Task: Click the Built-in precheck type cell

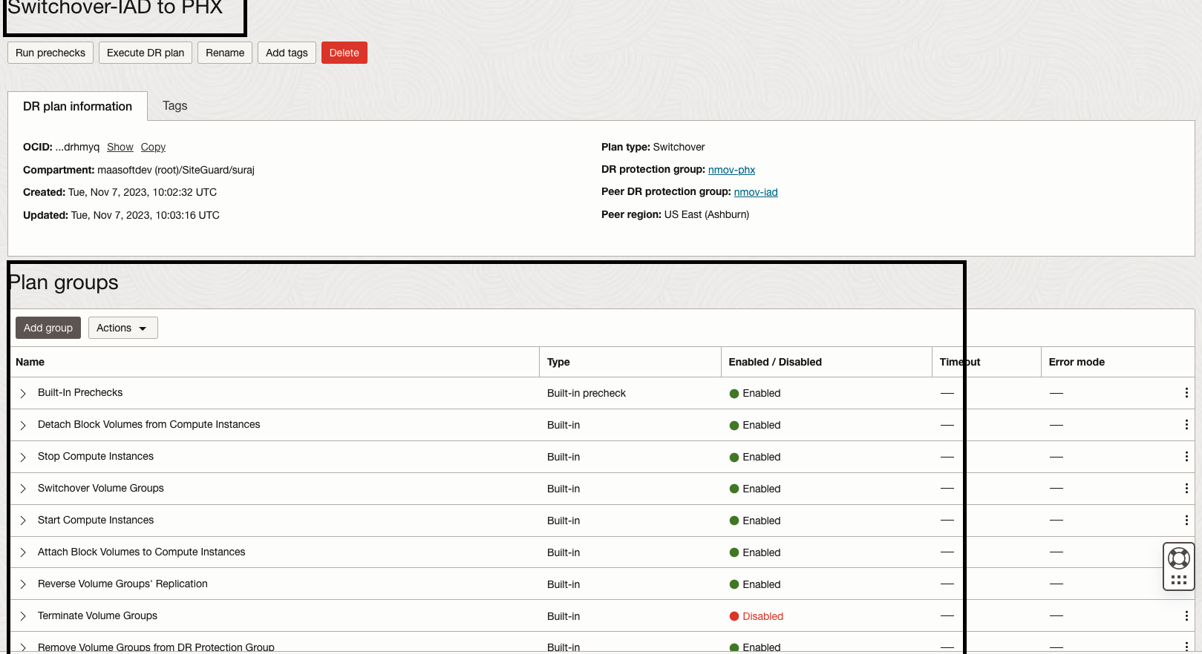Action: point(587,394)
